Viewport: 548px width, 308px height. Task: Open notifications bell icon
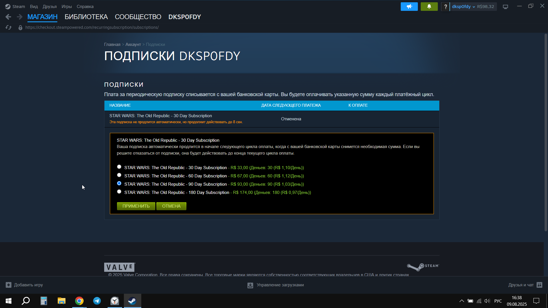coord(429,7)
